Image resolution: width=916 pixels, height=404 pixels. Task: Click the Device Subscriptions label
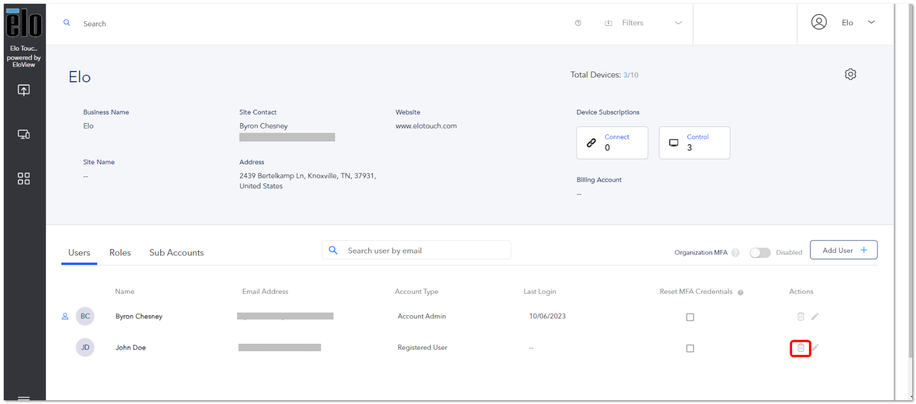608,112
